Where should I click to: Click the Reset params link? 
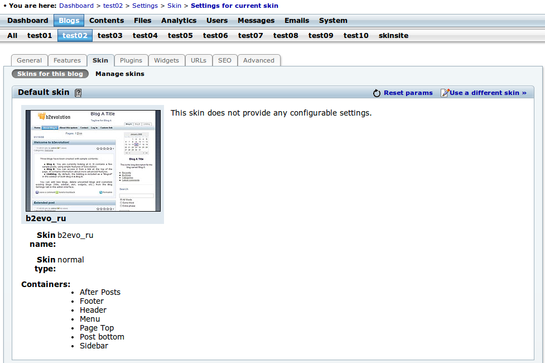pyautogui.click(x=408, y=93)
